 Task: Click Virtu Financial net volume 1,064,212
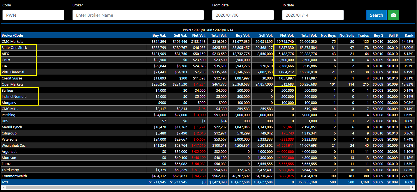tap(286, 72)
